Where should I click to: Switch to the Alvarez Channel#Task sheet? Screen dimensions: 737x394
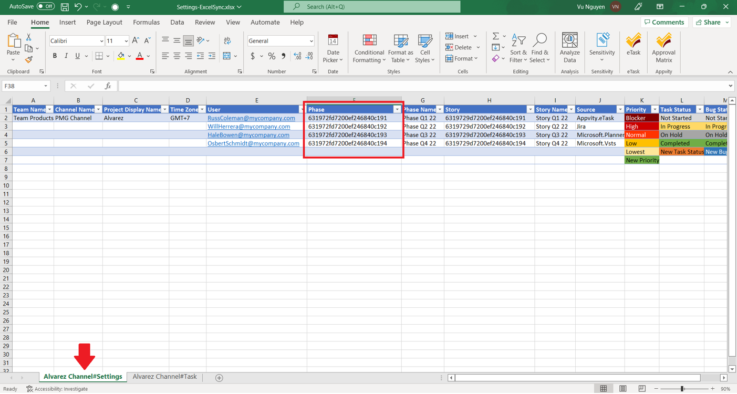click(x=164, y=377)
